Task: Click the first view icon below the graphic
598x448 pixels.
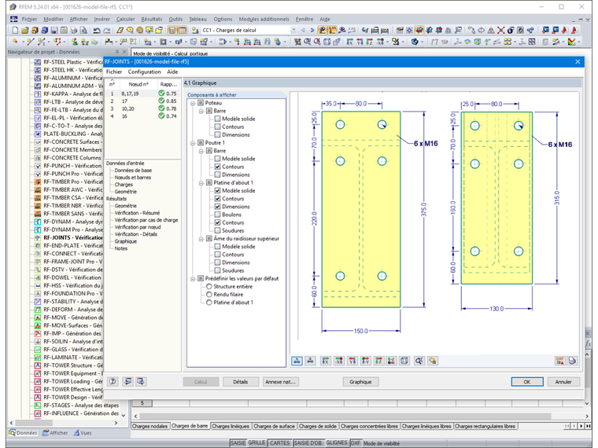Action: click(x=297, y=361)
